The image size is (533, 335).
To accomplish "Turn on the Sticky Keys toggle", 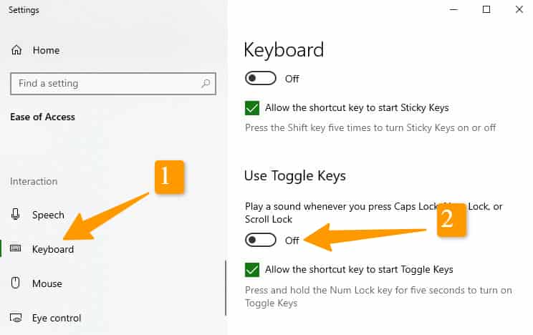I will 260,79.
